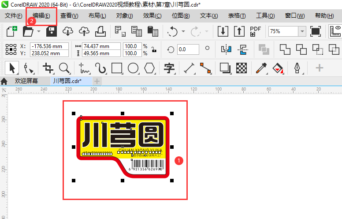Select the Zoom magnifier tool

point(65,68)
